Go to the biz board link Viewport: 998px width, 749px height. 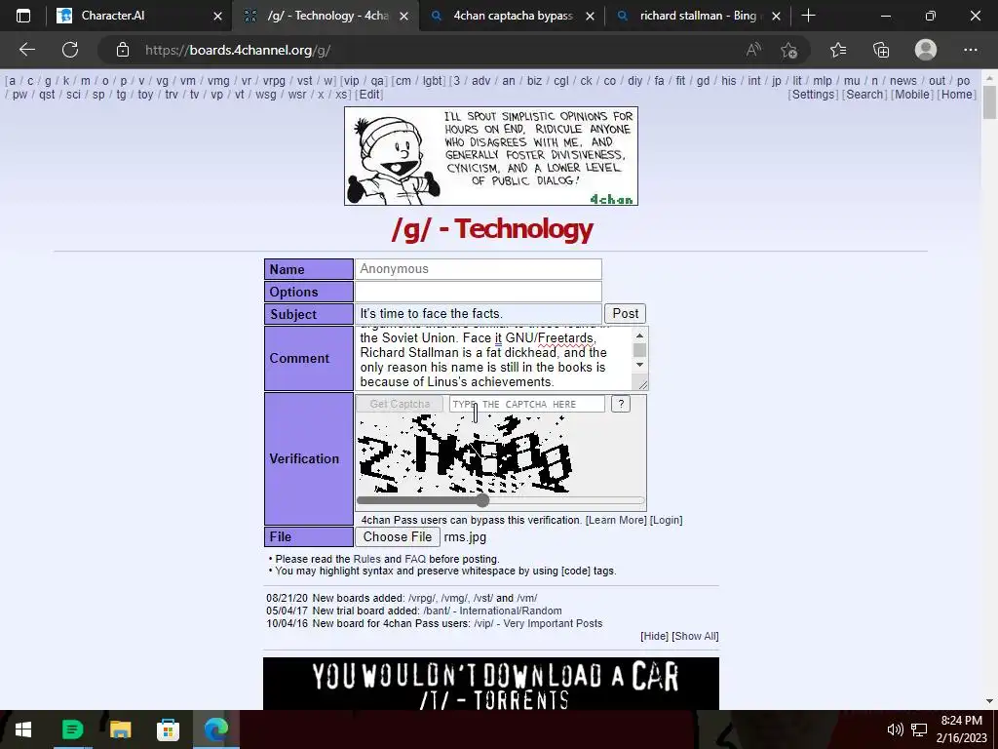(x=535, y=81)
